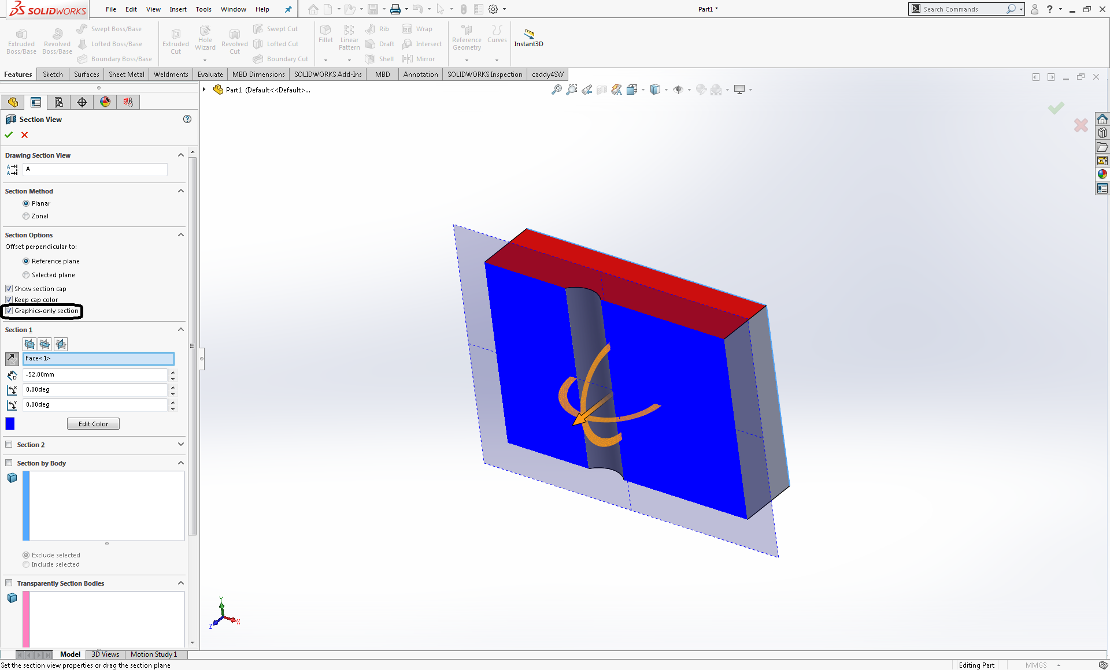
Task: Click the reverse section direction icon
Action: coord(12,359)
